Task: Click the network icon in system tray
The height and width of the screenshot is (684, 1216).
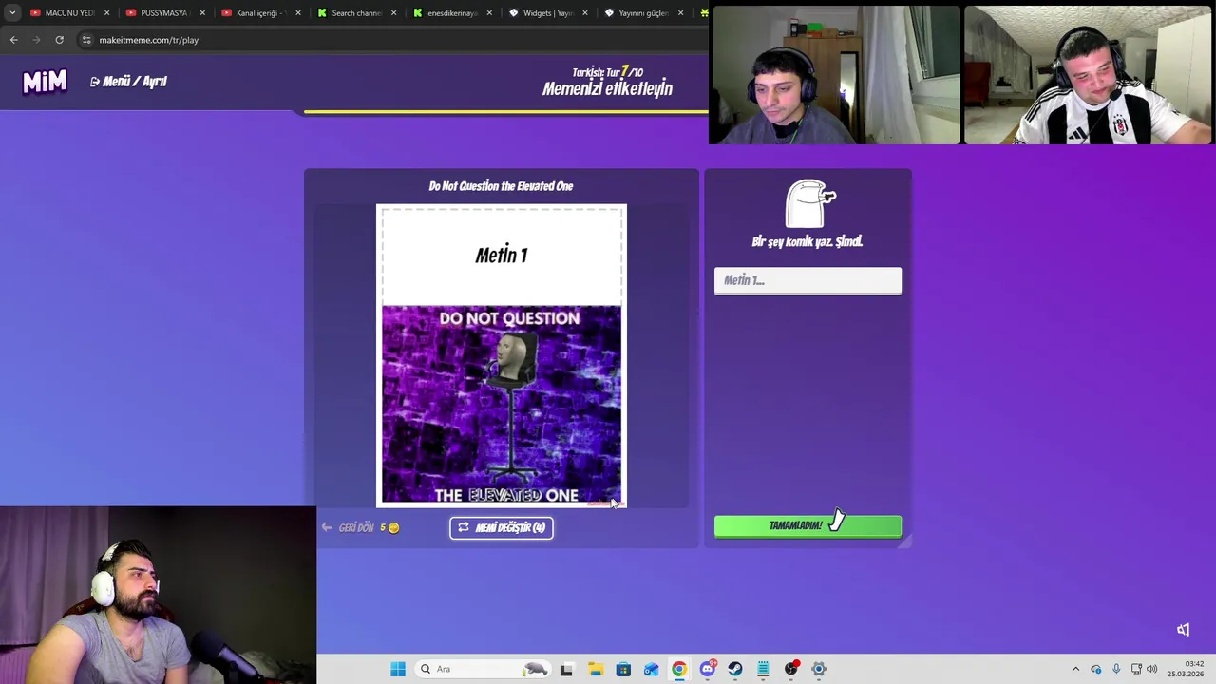Action: [x=1136, y=669]
